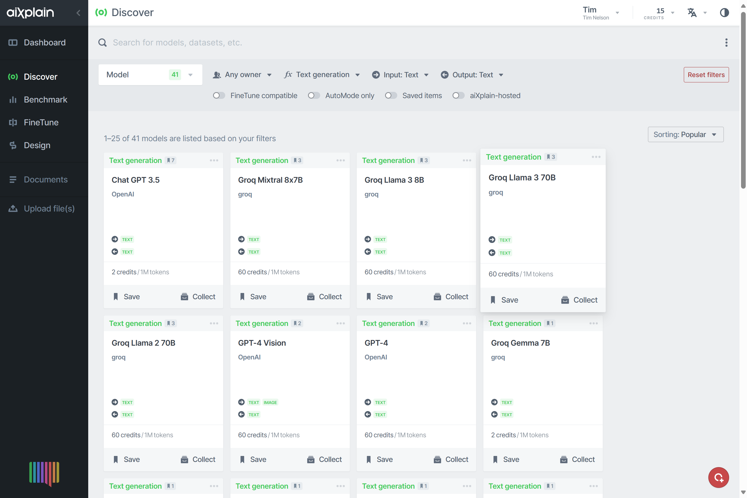This screenshot has height=498, width=747.
Task: Click scrollbar down arrow at bottom
Action: 743,492
